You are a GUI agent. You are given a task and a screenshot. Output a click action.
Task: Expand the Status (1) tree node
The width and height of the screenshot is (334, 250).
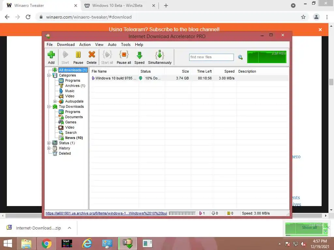[x=49, y=143]
